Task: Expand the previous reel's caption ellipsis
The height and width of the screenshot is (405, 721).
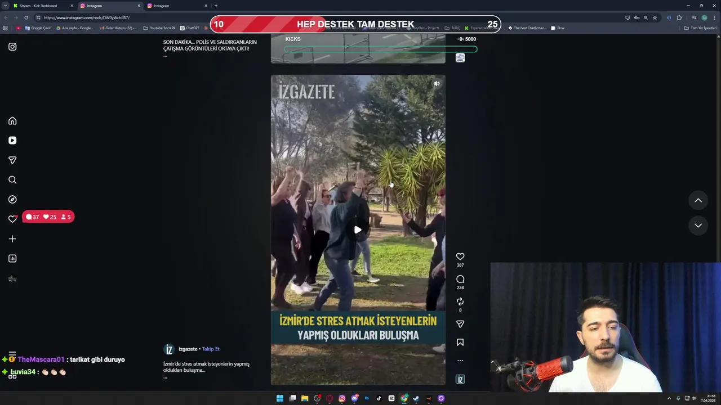Action: pos(165,56)
